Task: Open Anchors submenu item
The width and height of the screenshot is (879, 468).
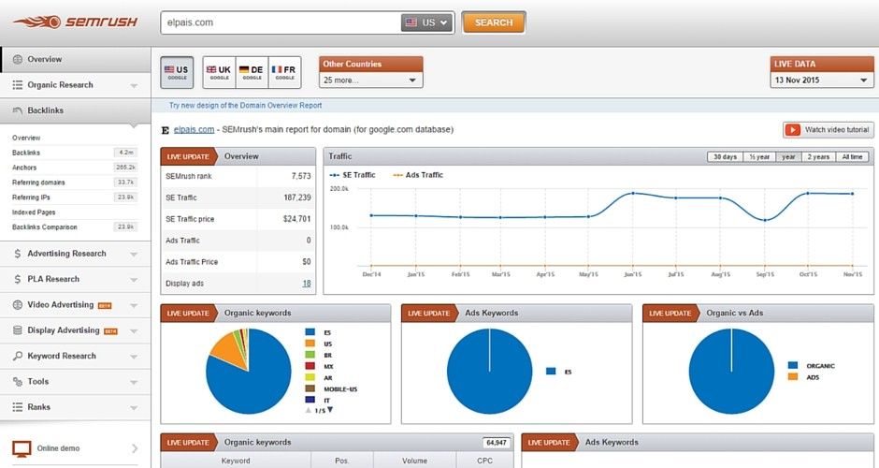Action: 24,168
